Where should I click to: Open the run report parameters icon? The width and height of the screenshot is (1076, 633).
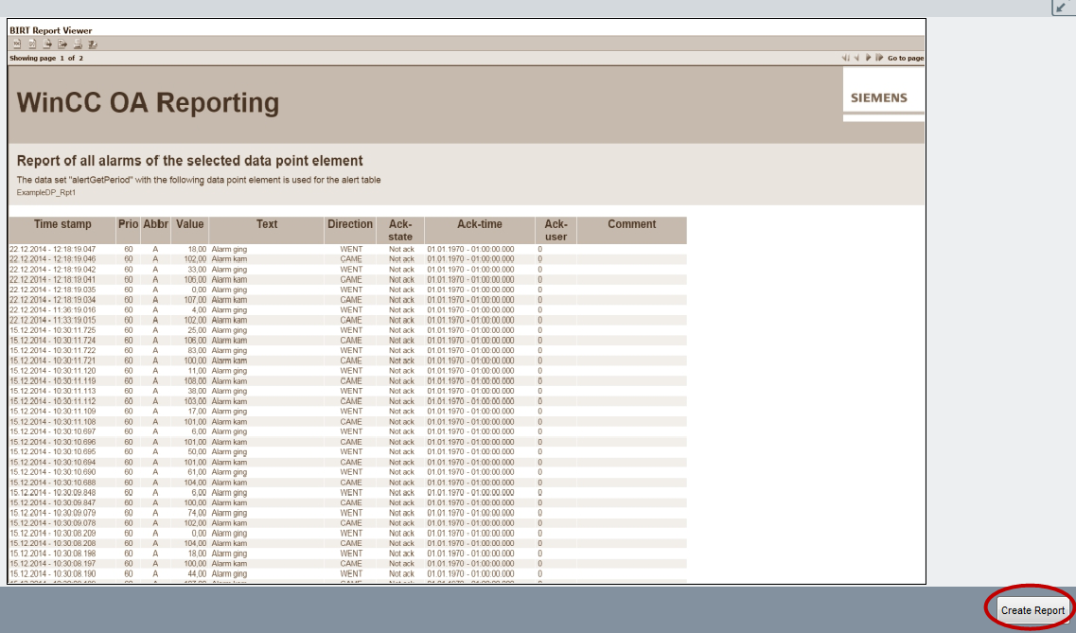pyautogui.click(x=32, y=44)
